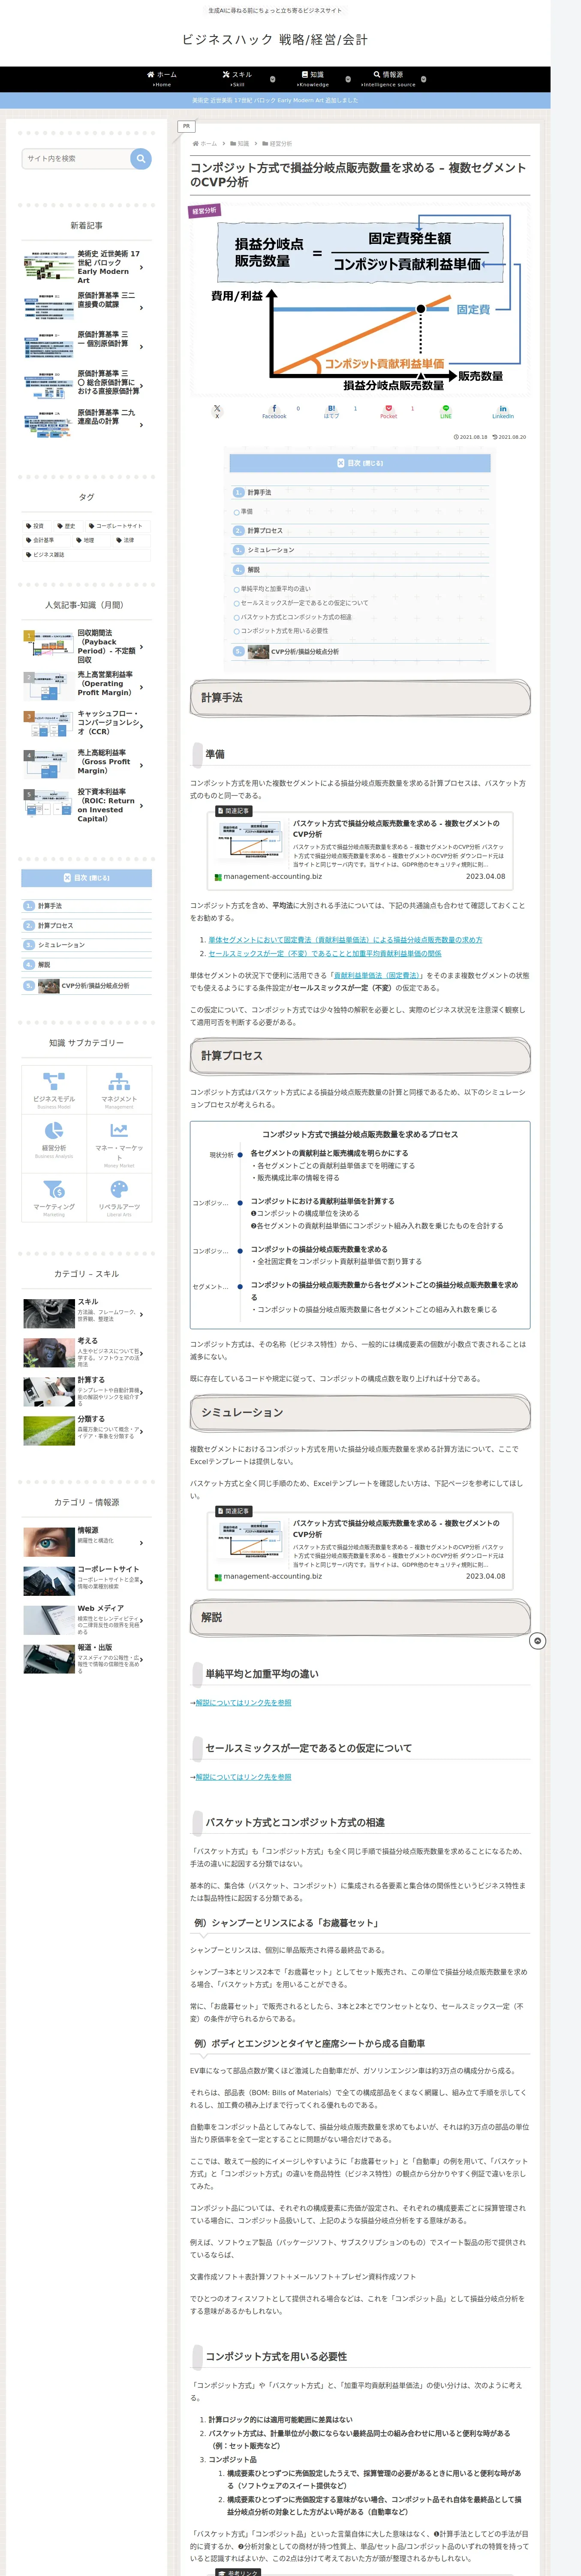Save the article to Pocket
581x2576 pixels.
(x=388, y=411)
